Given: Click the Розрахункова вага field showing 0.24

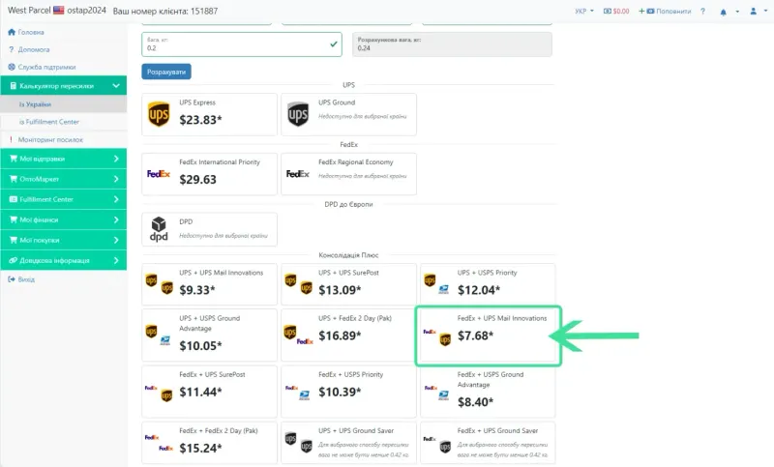Looking at the screenshot, I should point(452,44).
